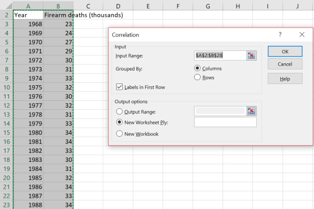Select the Year header cell
The width and height of the screenshot is (314, 209).
coord(28,15)
